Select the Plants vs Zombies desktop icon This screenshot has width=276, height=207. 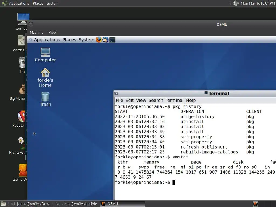pyautogui.click(x=19, y=146)
